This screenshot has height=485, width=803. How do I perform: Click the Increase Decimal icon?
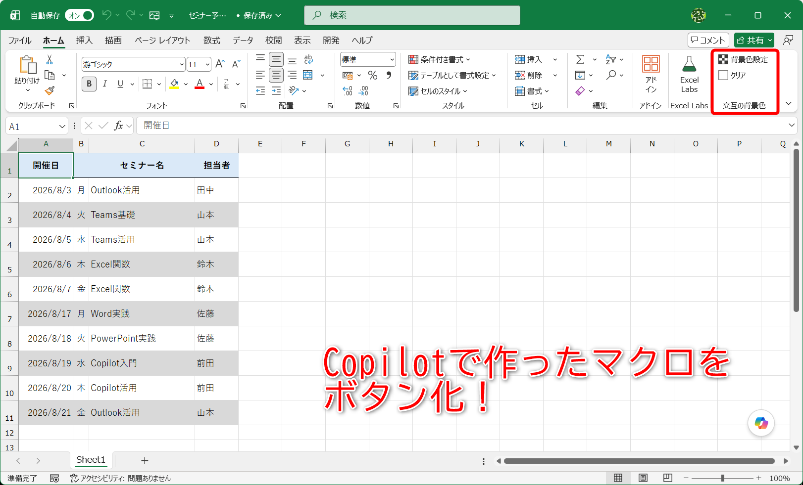click(348, 90)
